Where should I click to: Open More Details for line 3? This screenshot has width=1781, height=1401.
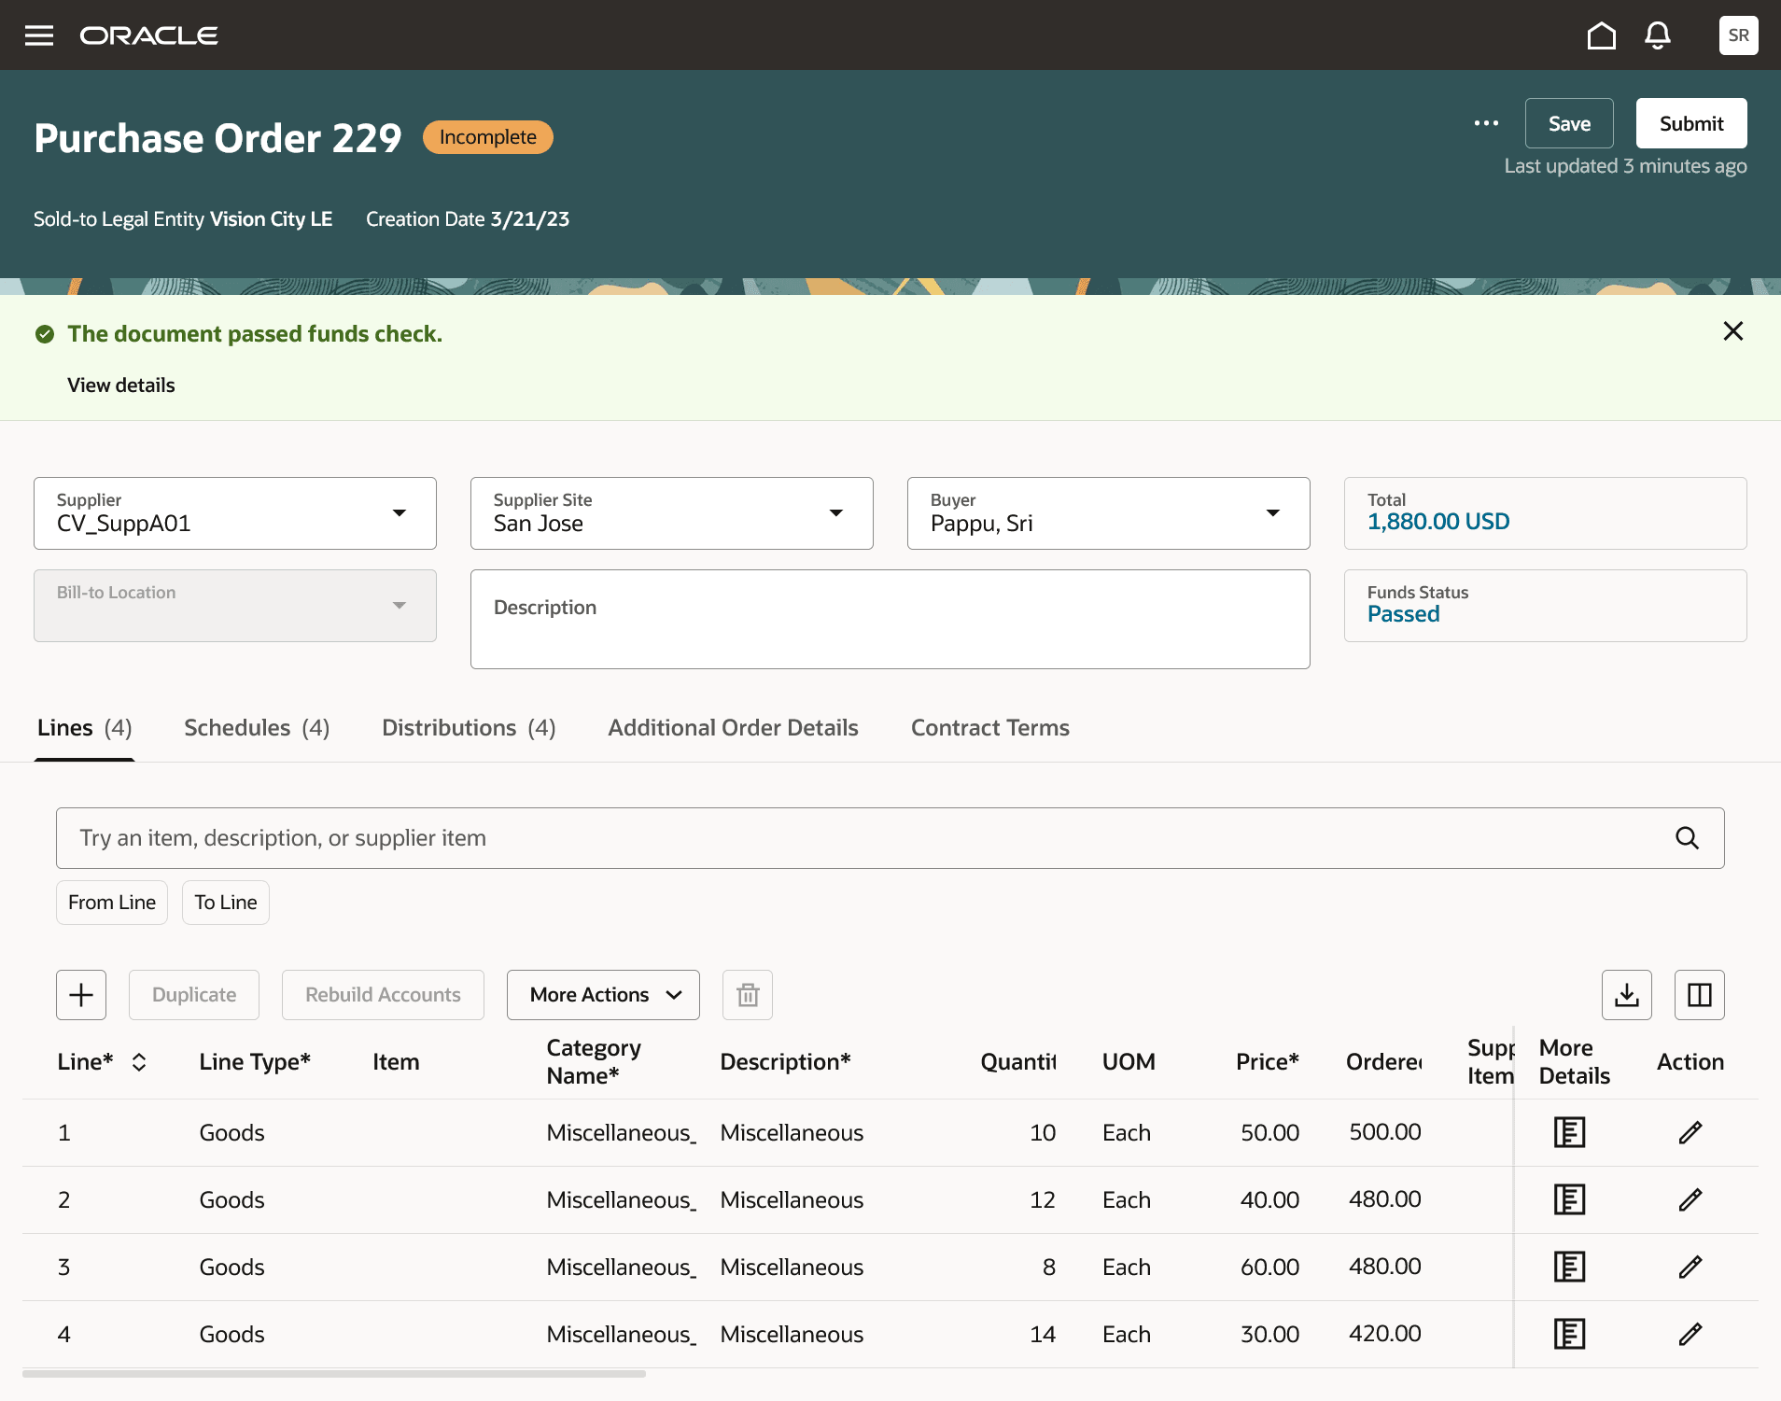(x=1569, y=1267)
